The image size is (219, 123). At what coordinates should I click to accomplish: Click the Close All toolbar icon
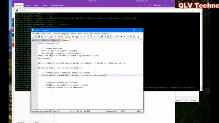[49, 37]
